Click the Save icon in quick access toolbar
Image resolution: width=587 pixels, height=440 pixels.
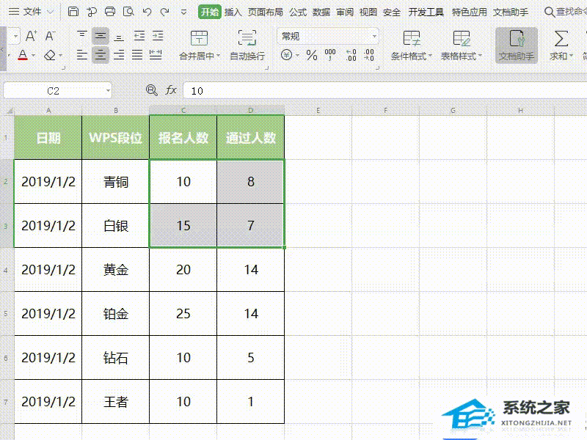coord(73,12)
